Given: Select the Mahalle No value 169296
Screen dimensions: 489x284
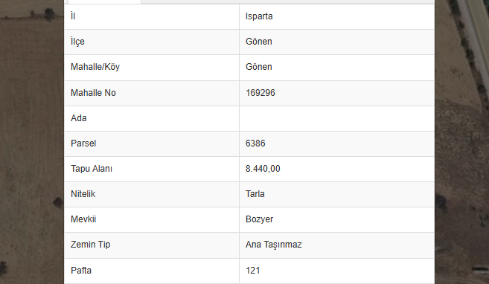Looking at the screenshot, I should [x=261, y=93].
